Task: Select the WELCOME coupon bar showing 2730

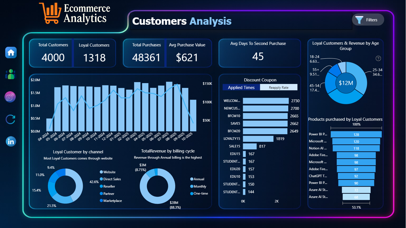Action: (266, 101)
